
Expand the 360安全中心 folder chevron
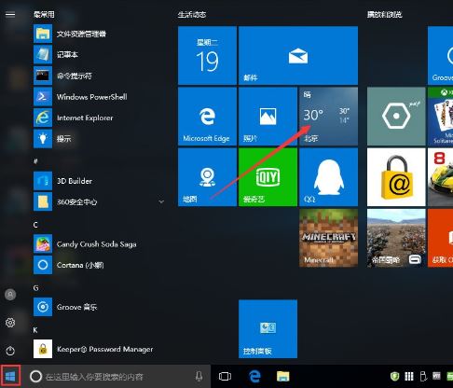(161, 201)
